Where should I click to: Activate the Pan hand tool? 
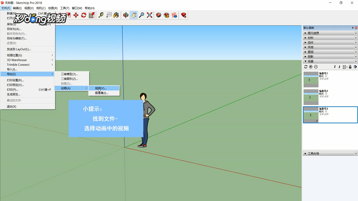click(x=134, y=15)
